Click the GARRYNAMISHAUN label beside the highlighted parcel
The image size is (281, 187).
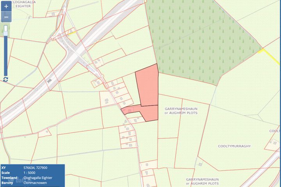[x=181, y=110]
